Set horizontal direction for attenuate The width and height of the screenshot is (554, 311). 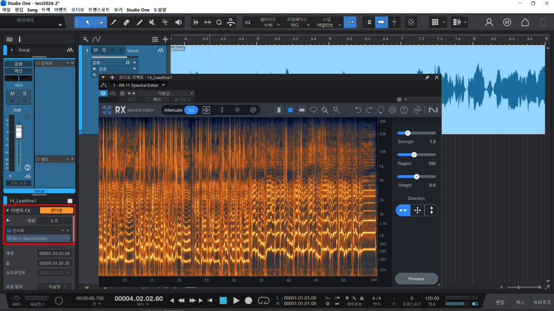coord(403,210)
